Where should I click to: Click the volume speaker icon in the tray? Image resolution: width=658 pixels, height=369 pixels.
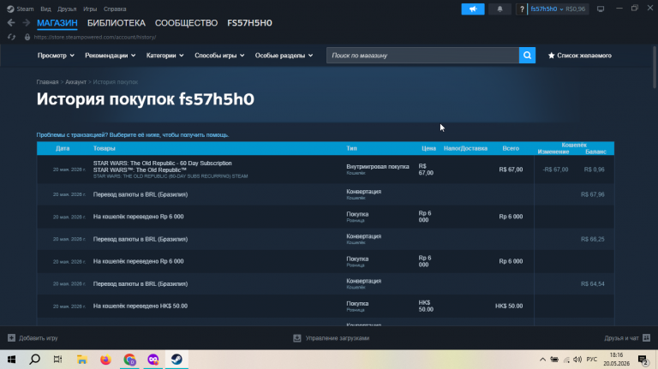pos(577,360)
